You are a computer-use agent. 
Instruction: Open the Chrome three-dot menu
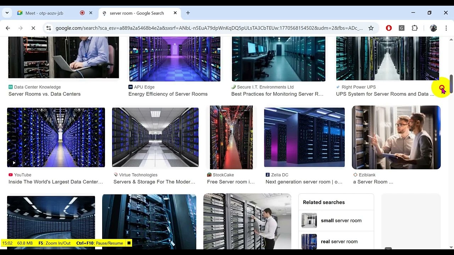tap(446, 28)
